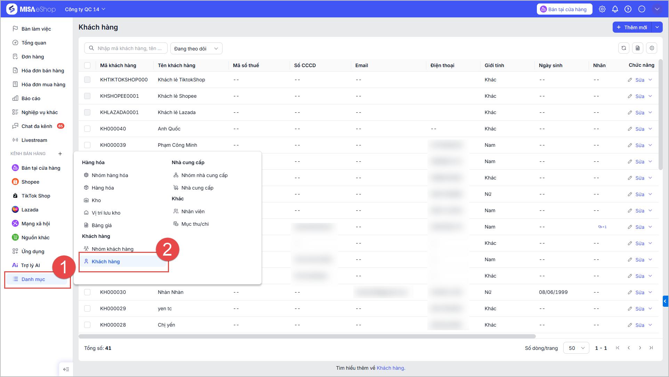This screenshot has height=377, width=669.
Task: Expand the arrow next to Thêm mới
Action: pos(657,27)
